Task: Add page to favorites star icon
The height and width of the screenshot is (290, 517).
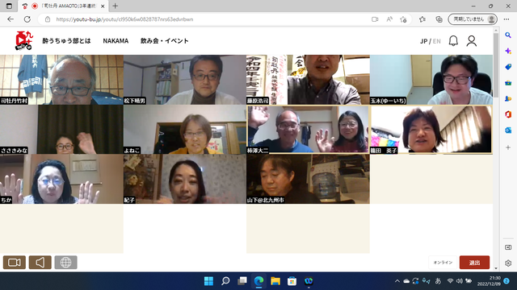Action: click(x=403, y=19)
